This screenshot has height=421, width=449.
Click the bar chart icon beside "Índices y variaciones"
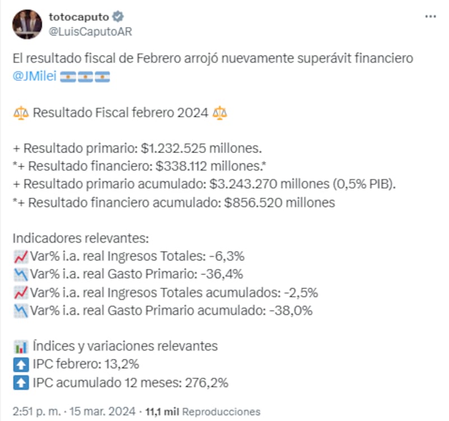point(20,346)
